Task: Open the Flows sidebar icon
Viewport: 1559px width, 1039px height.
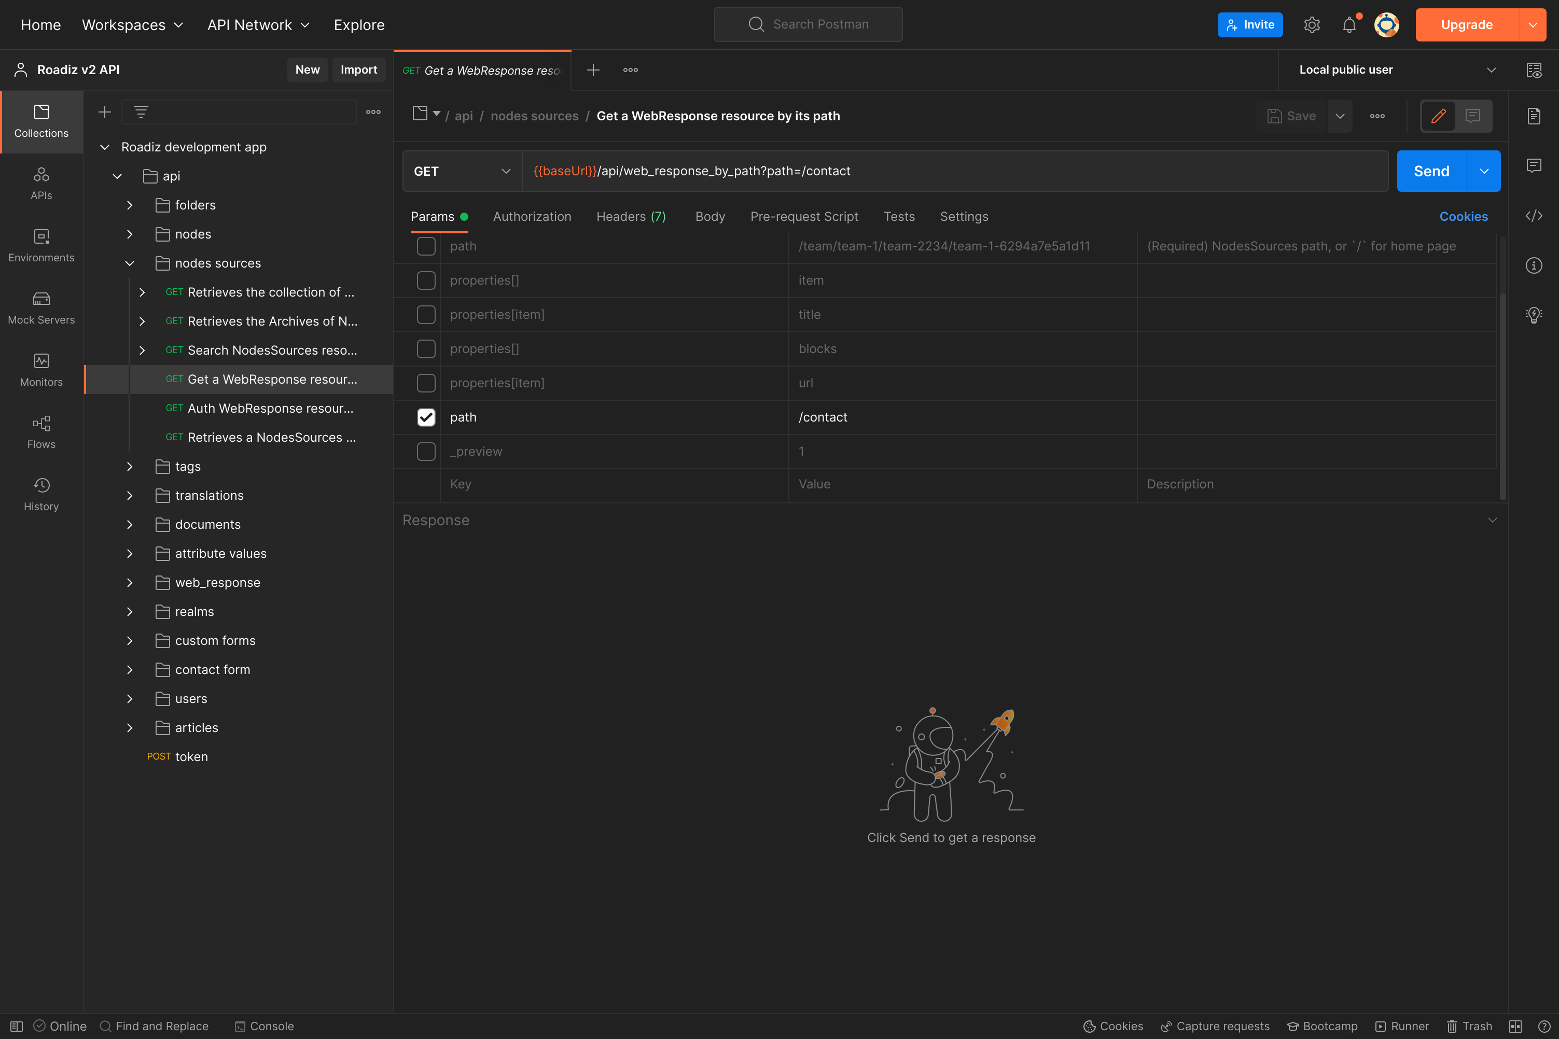Action: 41,433
